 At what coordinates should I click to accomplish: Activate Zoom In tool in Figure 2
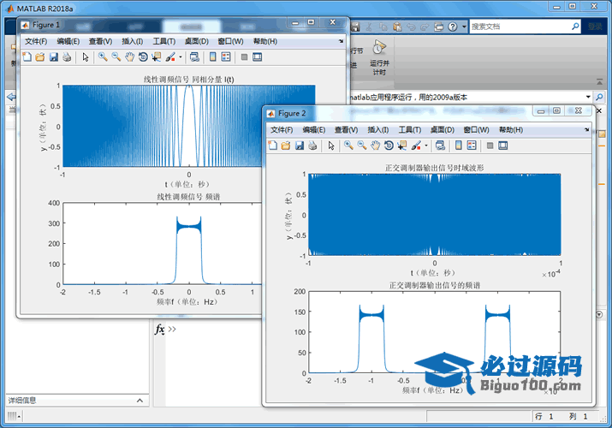click(348, 146)
